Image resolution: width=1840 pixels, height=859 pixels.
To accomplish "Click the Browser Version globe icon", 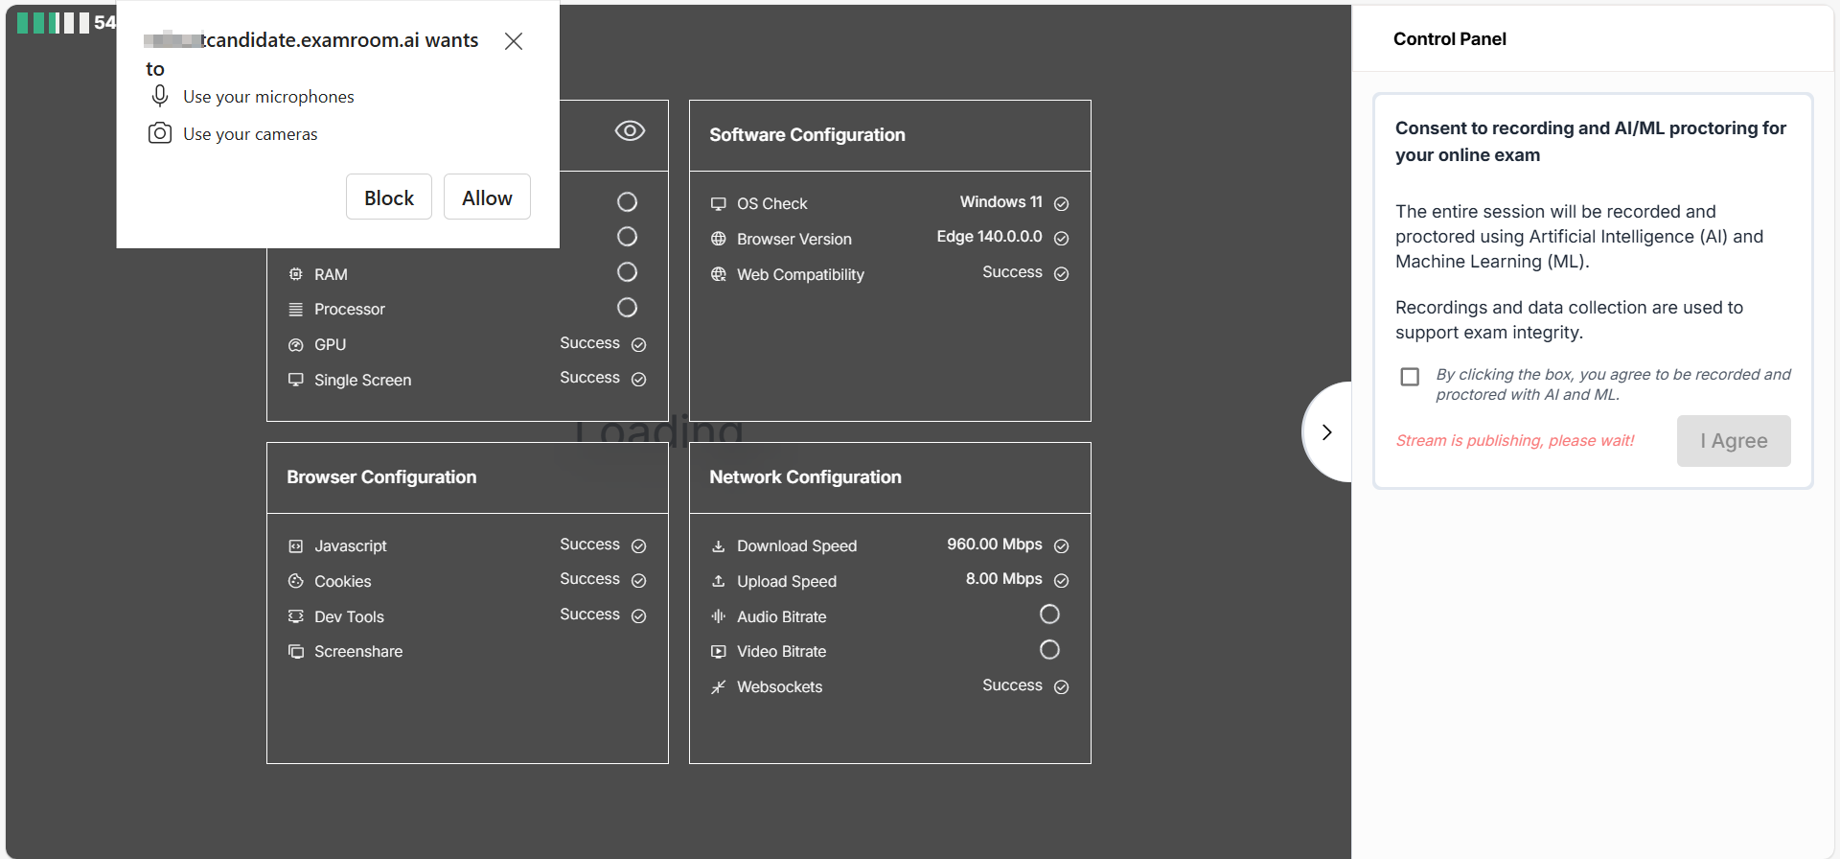I will pos(718,239).
